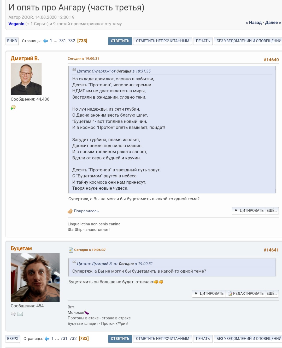Click the envelope message icon under Буцетам

pos(20,314)
